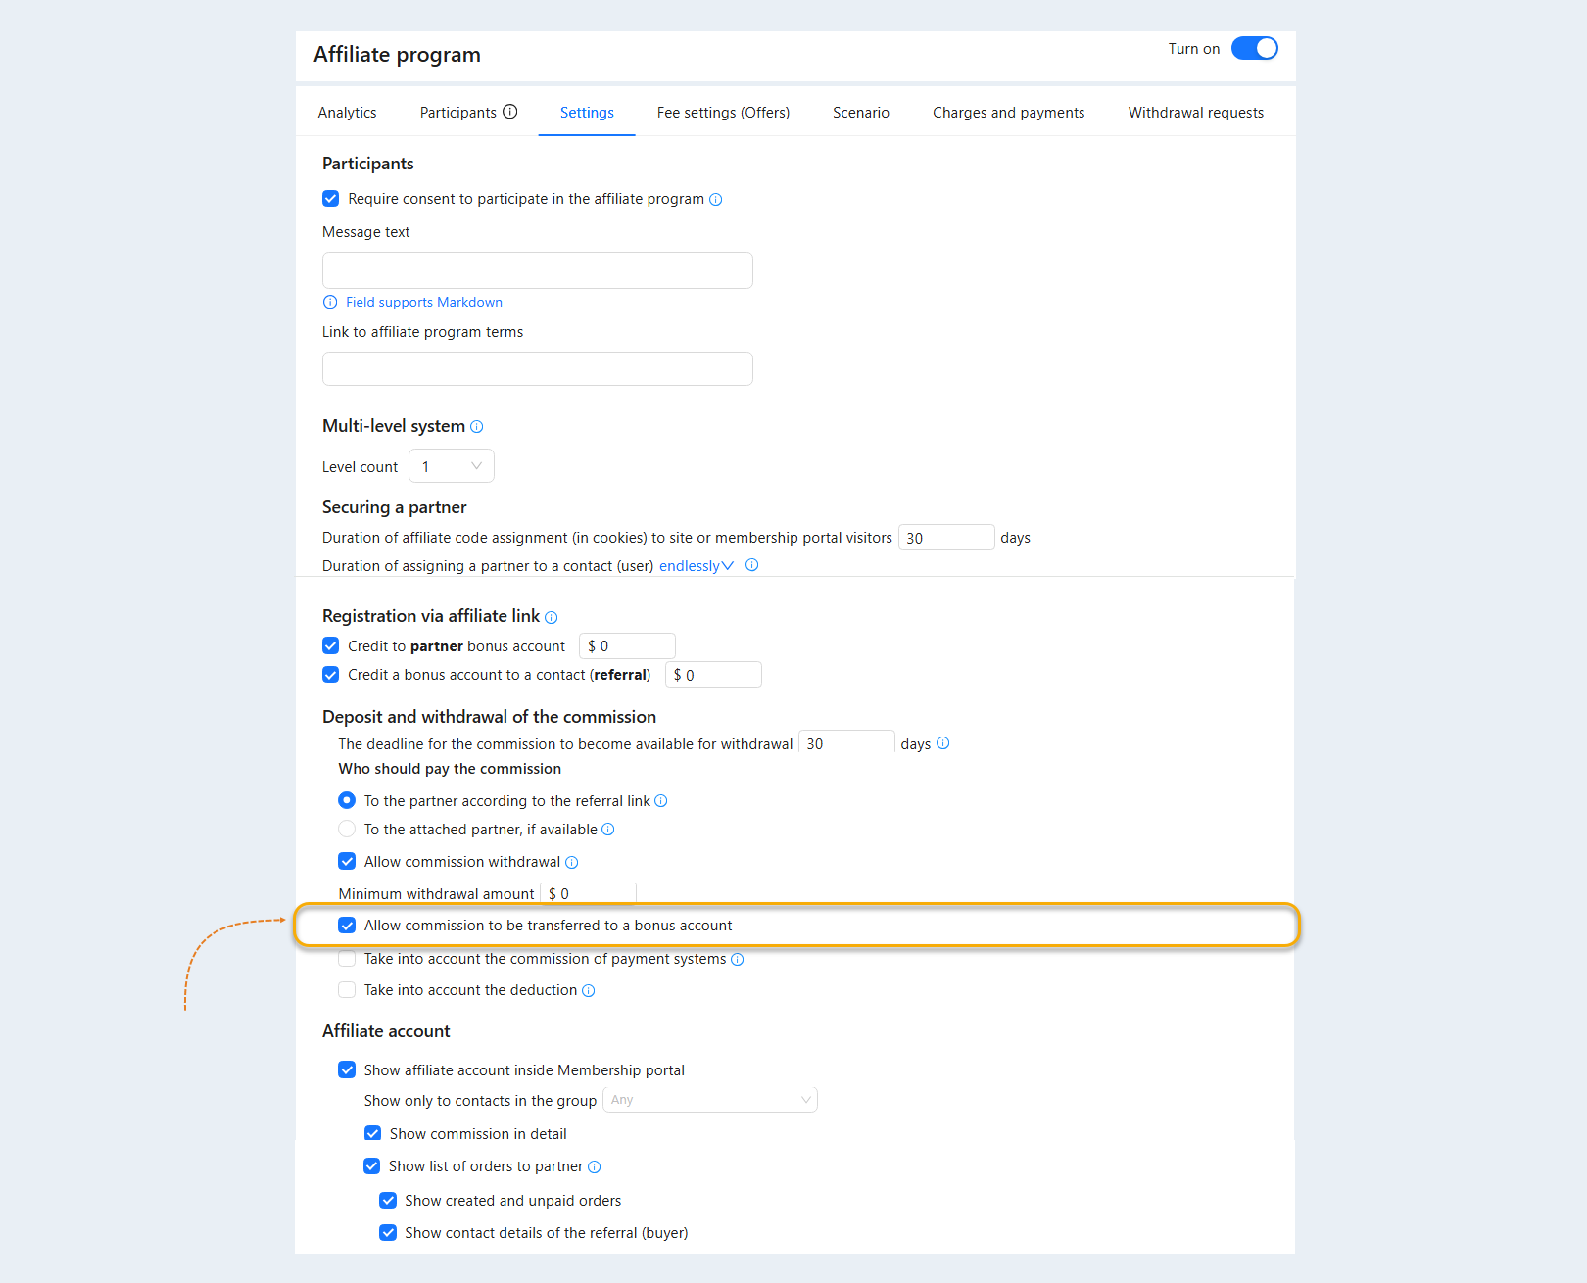Expand the endlessly duration dropdown
1587x1283 pixels.
point(697,566)
